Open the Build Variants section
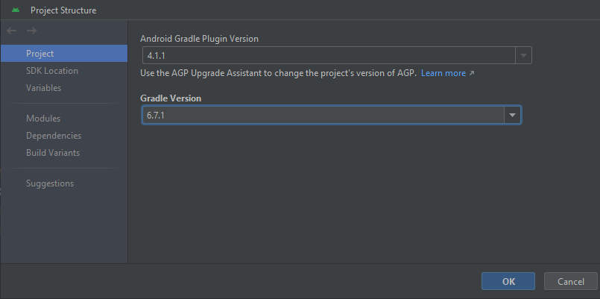The image size is (600, 299). coord(53,152)
